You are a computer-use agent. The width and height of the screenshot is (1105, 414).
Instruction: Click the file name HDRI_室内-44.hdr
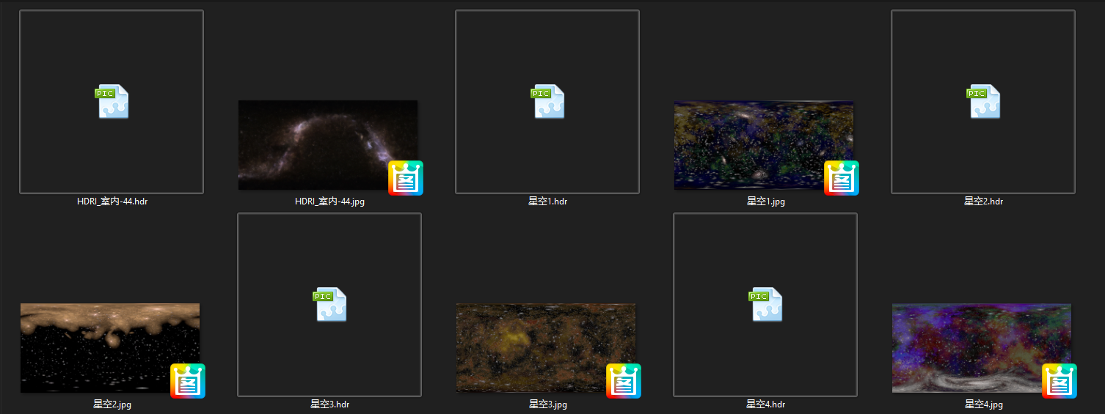point(112,201)
